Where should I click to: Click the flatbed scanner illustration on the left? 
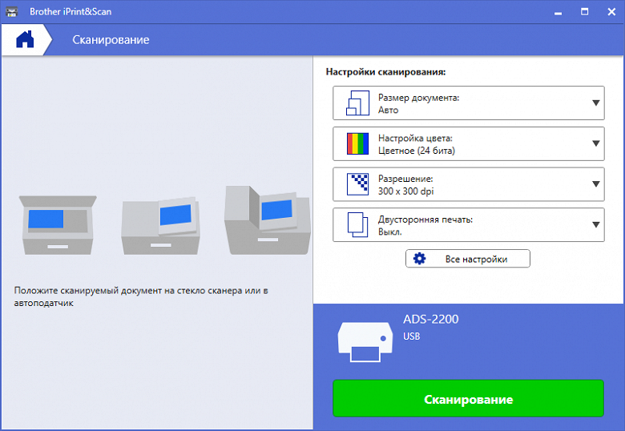pyautogui.click(x=58, y=225)
